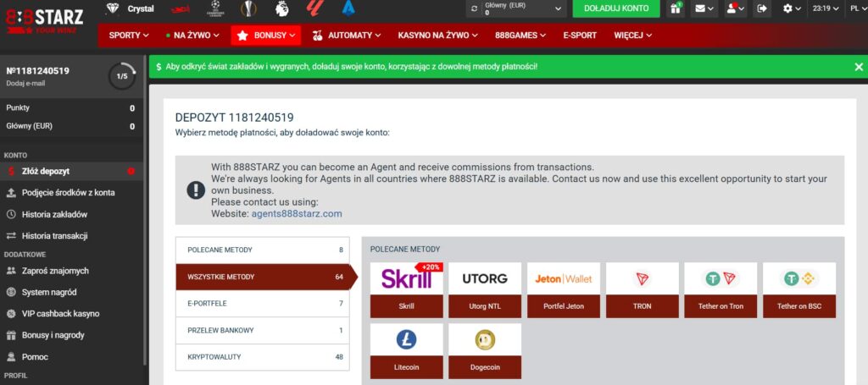This screenshot has width=868, height=385.
Task: Follow the agents888starz.com link
Action: (297, 214)
